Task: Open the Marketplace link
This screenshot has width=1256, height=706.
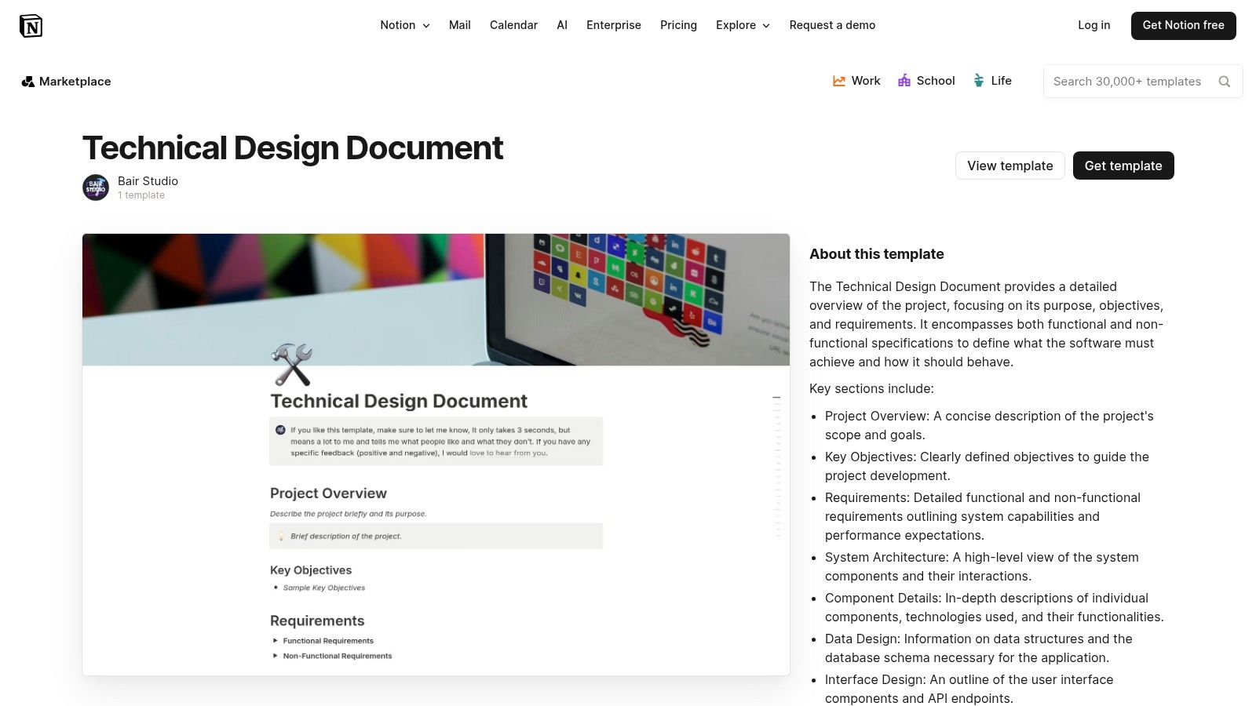Action: [x=66, y=82]
